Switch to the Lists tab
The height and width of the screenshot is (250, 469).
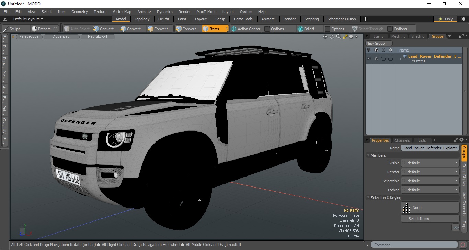pos(422,140)
